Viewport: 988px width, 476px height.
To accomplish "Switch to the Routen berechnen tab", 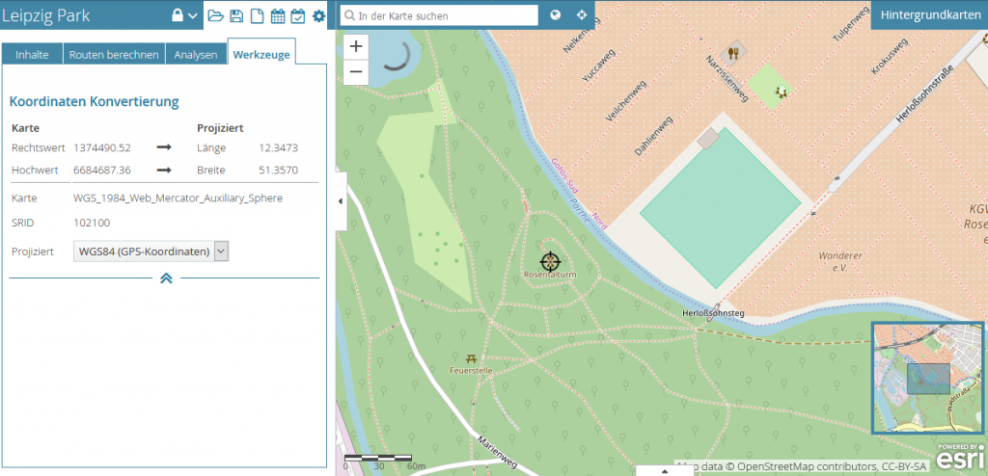I will coord(114,55).
